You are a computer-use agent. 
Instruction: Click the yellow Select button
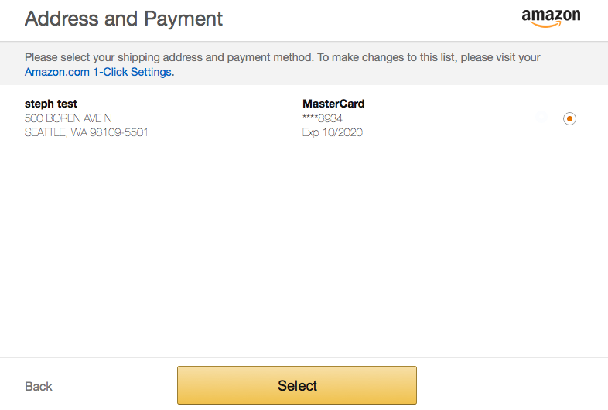tap(297, 385)
